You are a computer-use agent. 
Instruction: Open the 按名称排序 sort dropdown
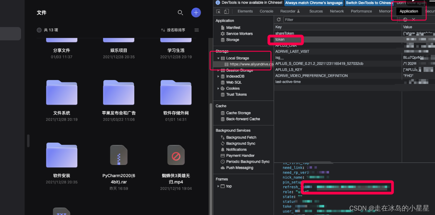pyautogui.click(x=173, y=30)
